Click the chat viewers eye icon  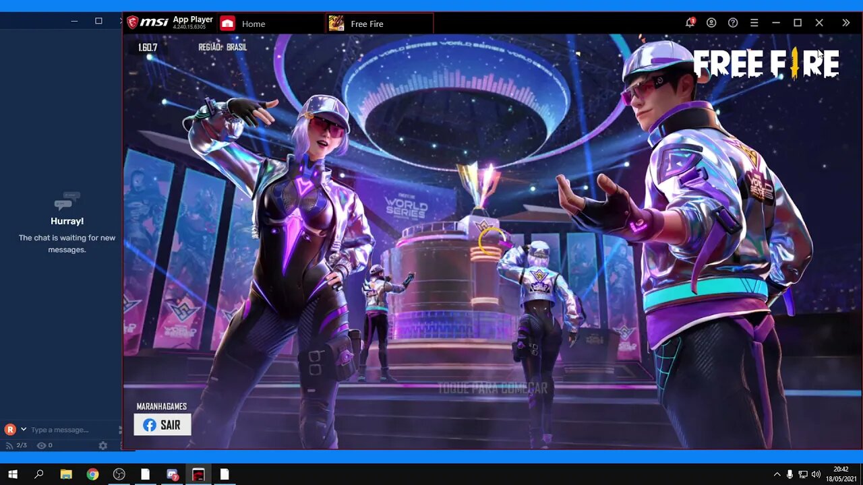[41, 445]
